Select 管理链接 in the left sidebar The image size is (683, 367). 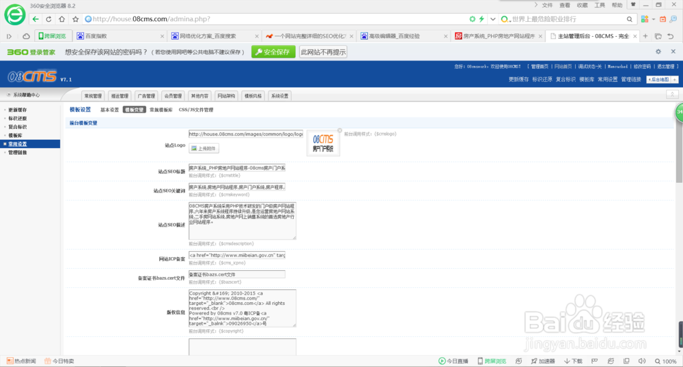pyautogui.click(x=18, y=153)
